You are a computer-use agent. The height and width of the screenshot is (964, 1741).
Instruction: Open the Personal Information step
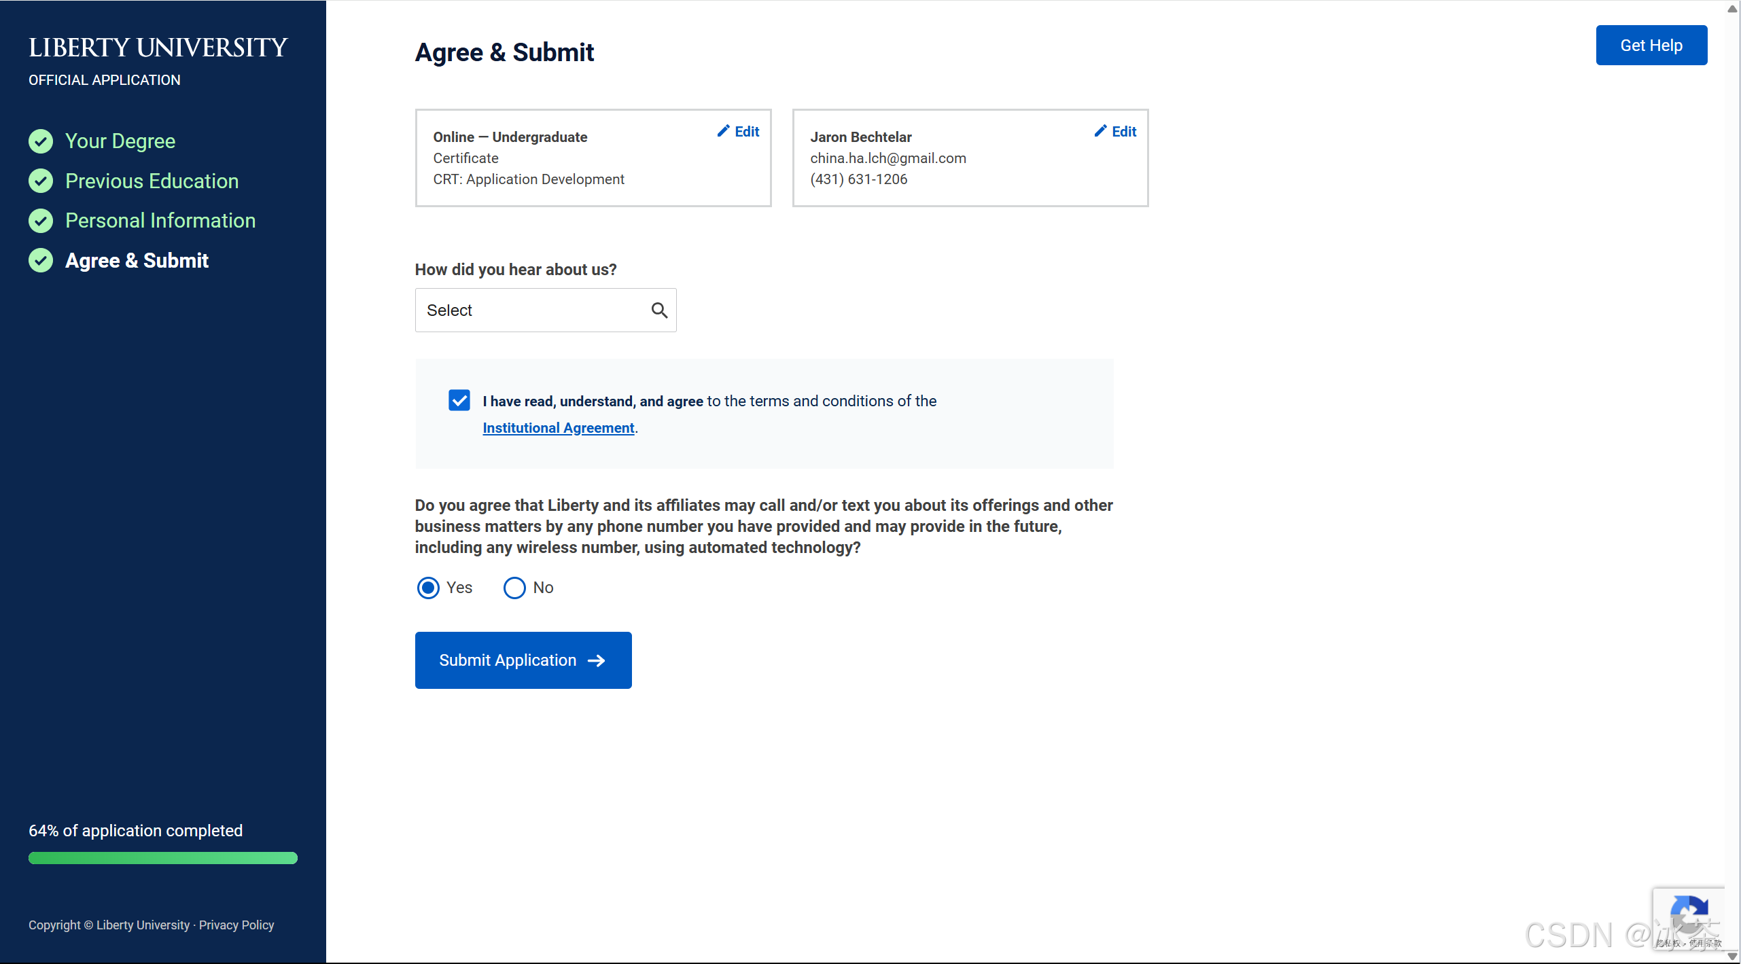tap(160, 221)
